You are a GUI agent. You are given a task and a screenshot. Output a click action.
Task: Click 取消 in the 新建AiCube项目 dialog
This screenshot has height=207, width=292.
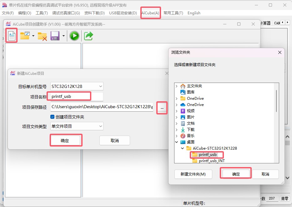click(x=114, y=141)
